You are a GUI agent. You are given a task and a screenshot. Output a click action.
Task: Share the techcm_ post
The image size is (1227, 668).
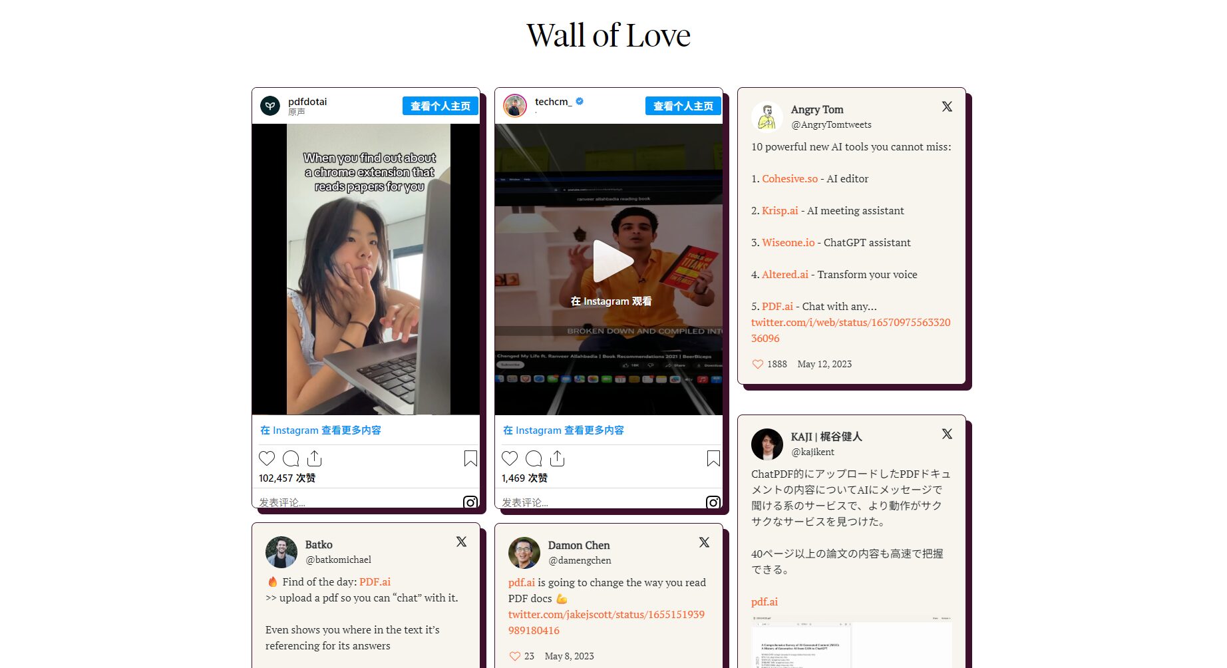[558, 458]
